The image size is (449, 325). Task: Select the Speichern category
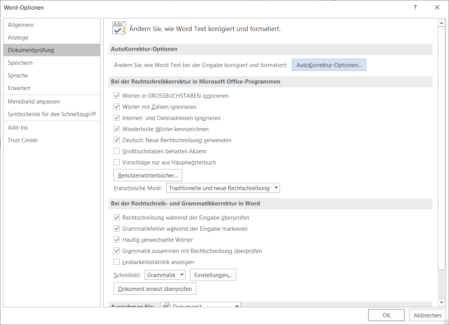[x=52, y=63]
